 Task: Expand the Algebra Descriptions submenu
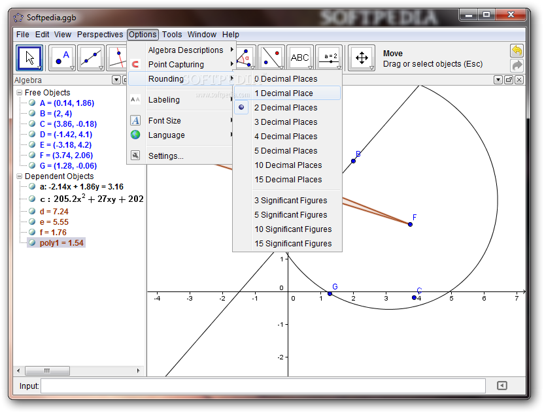[182, 50]
